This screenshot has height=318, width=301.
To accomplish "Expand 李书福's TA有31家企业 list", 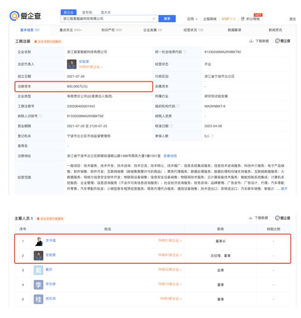I will (x=170, y=241).
